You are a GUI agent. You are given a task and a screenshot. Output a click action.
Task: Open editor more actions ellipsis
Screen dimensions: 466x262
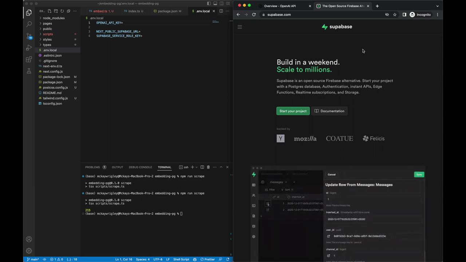227,11
